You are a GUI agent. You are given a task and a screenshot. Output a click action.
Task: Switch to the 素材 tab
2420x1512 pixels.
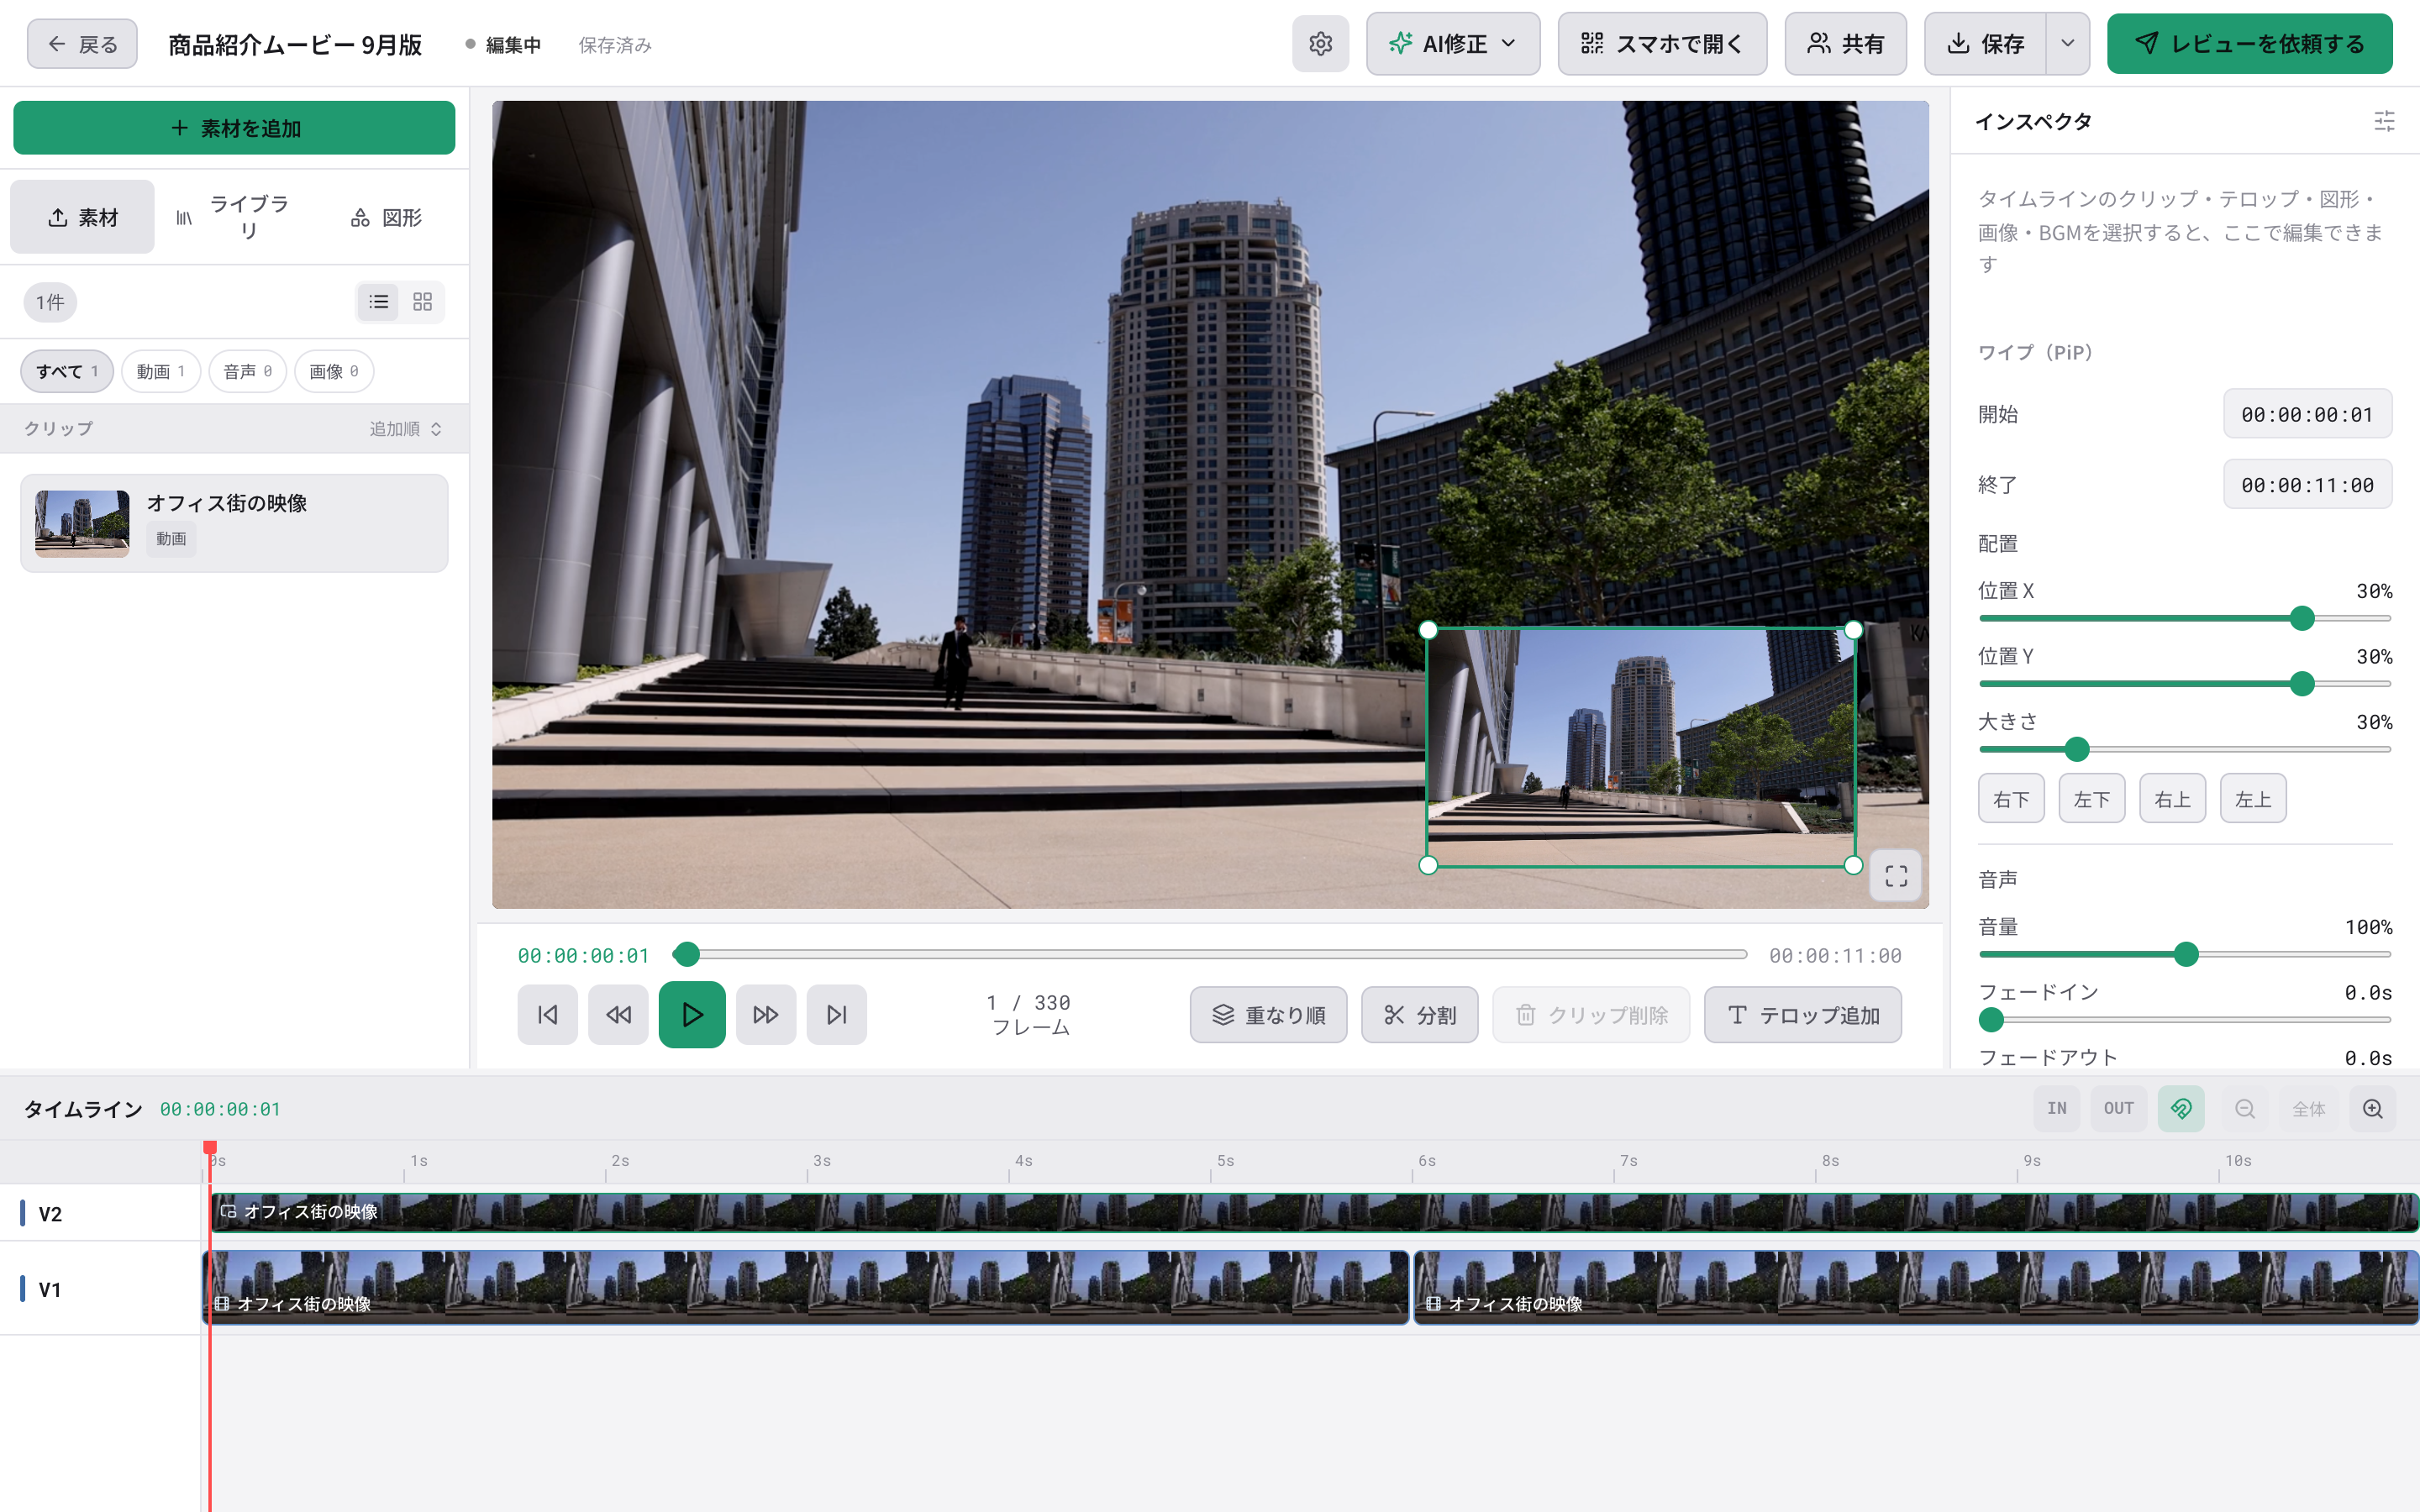click(x=83, y=217)
